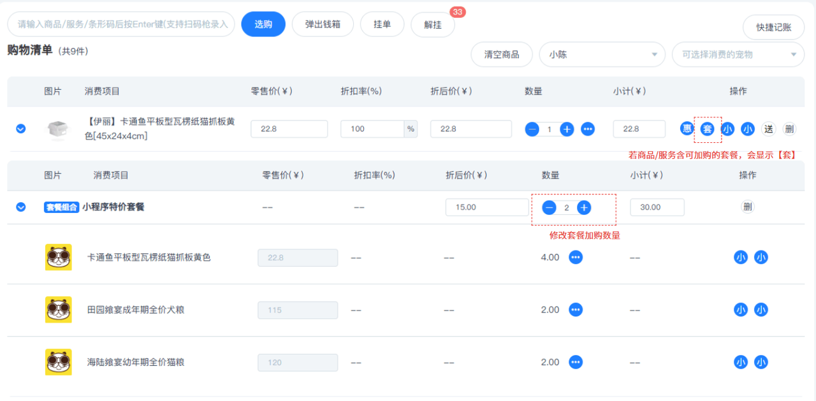
Task: Open the 可选择消费的宠物 pet dropdown
Action: tap(738, 55)
